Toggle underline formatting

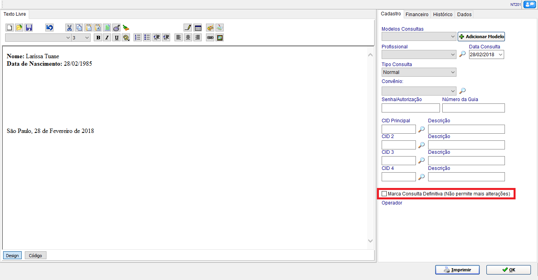tap(117, 38)
